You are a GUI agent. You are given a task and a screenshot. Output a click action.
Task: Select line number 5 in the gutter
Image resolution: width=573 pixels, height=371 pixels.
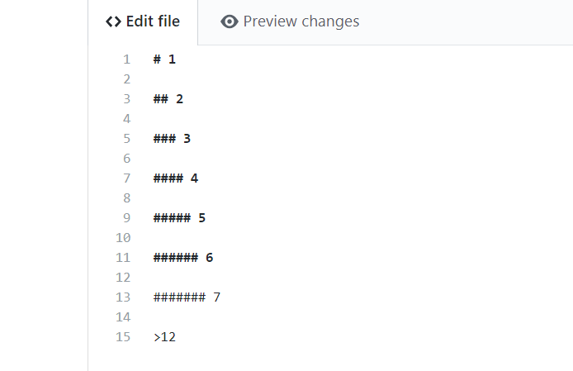click(x=126, y=139)
